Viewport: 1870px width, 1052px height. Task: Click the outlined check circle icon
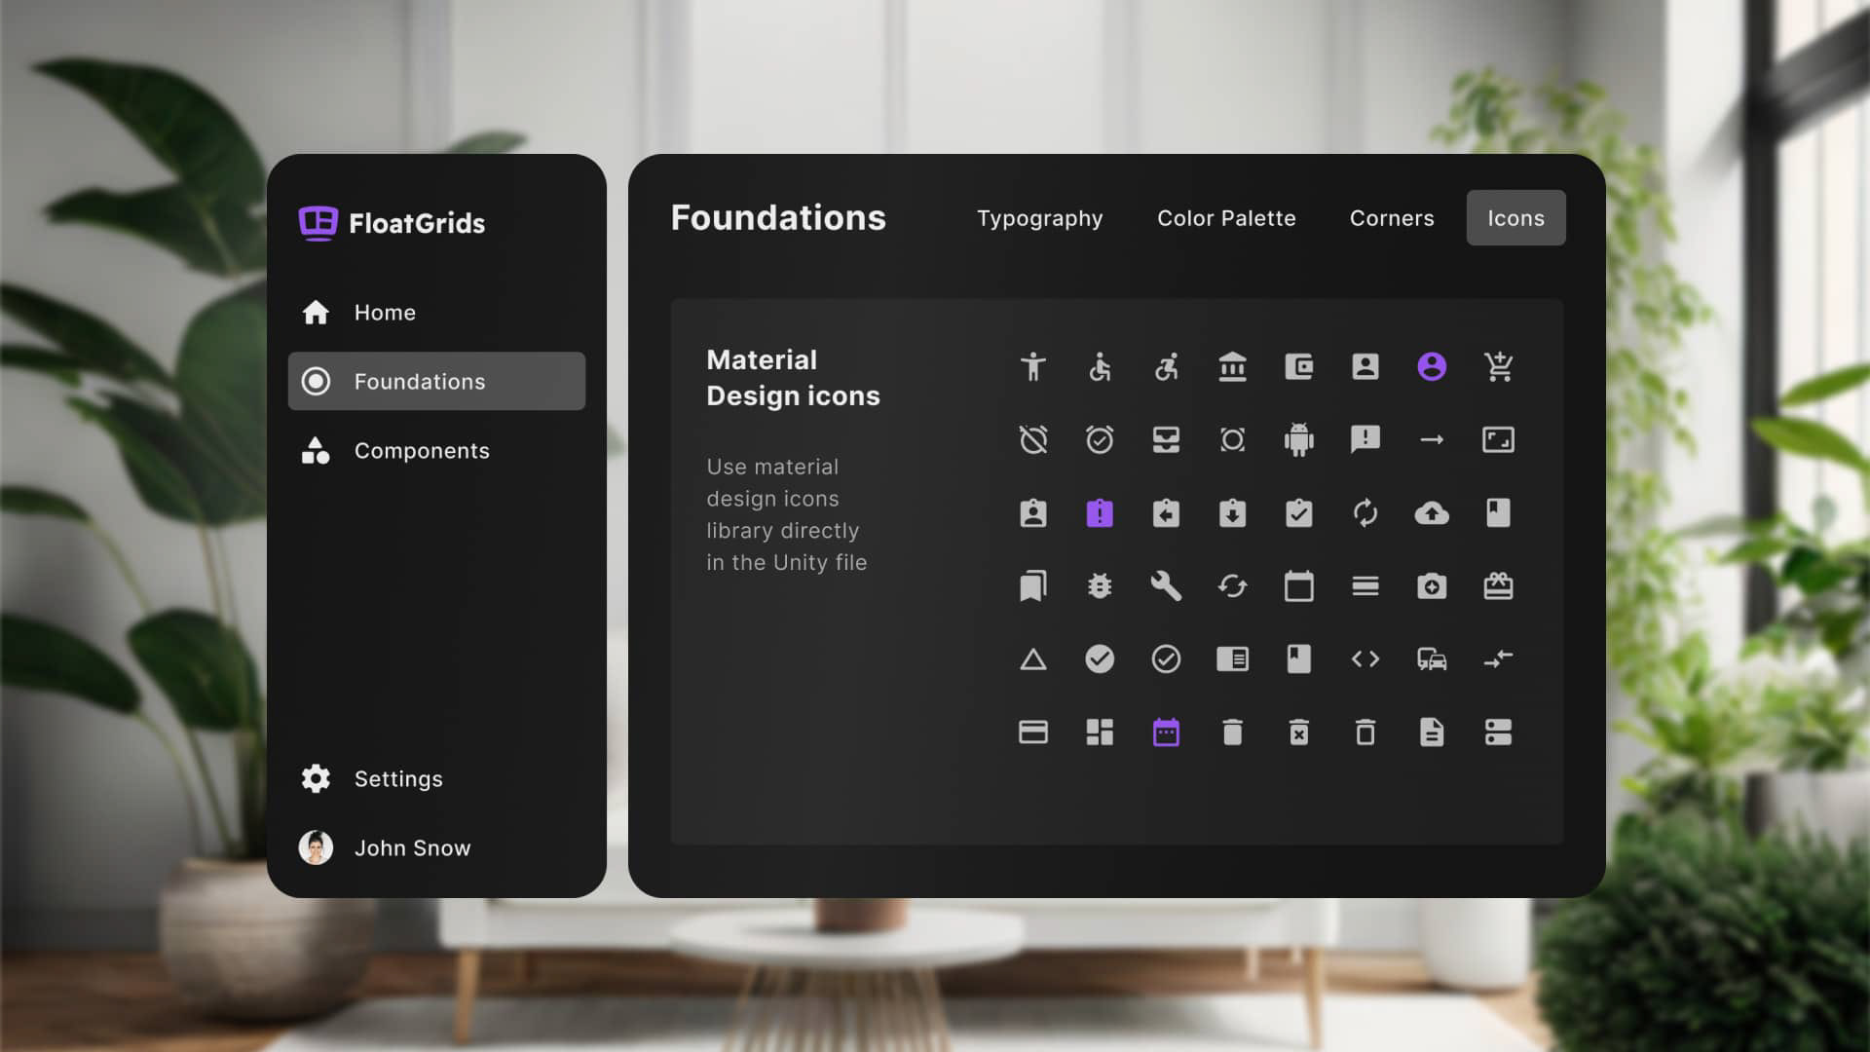tap(1166, 659)
